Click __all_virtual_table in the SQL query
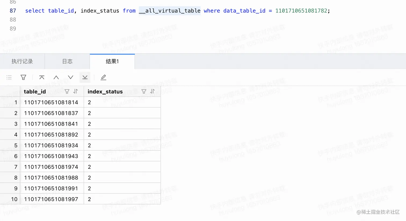 pos(170,11)
